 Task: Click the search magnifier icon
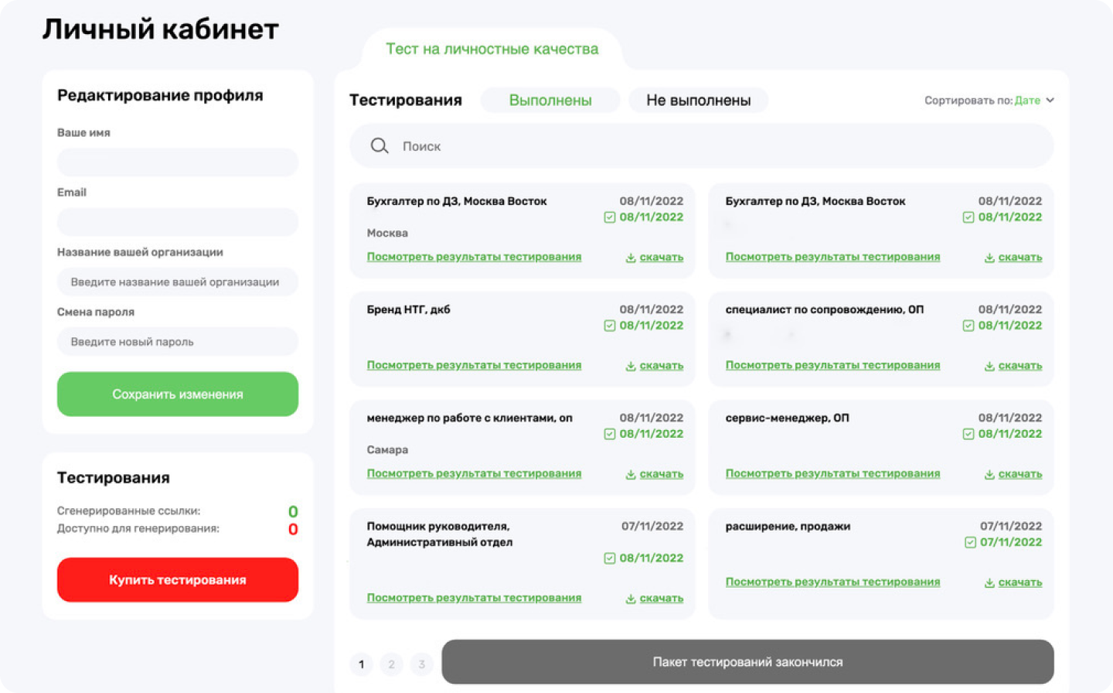click(x=379, y=145)
